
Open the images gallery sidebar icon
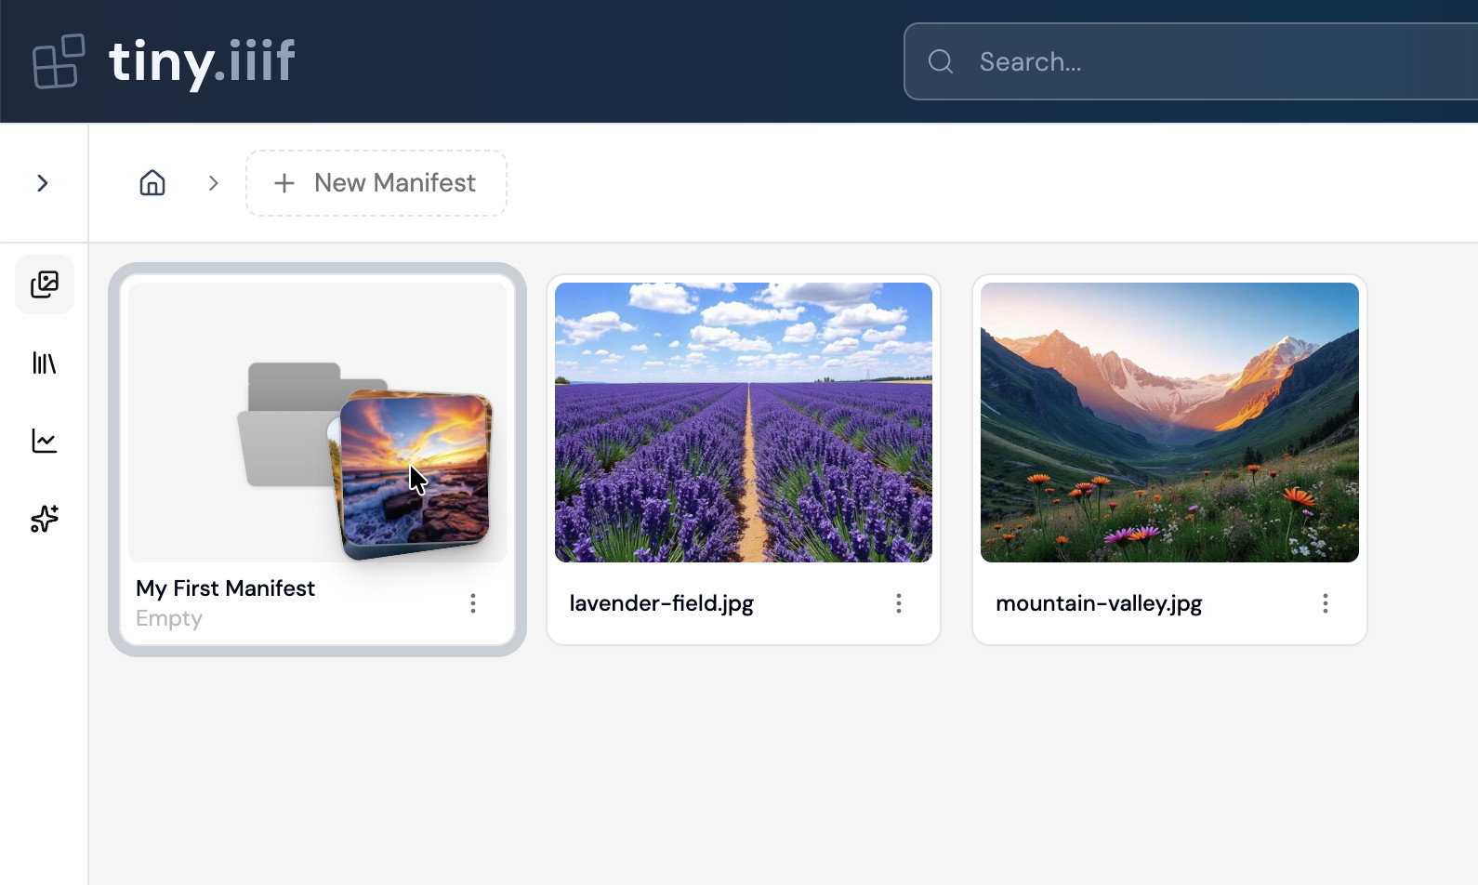pyautogui.click(x=45, y=284)
